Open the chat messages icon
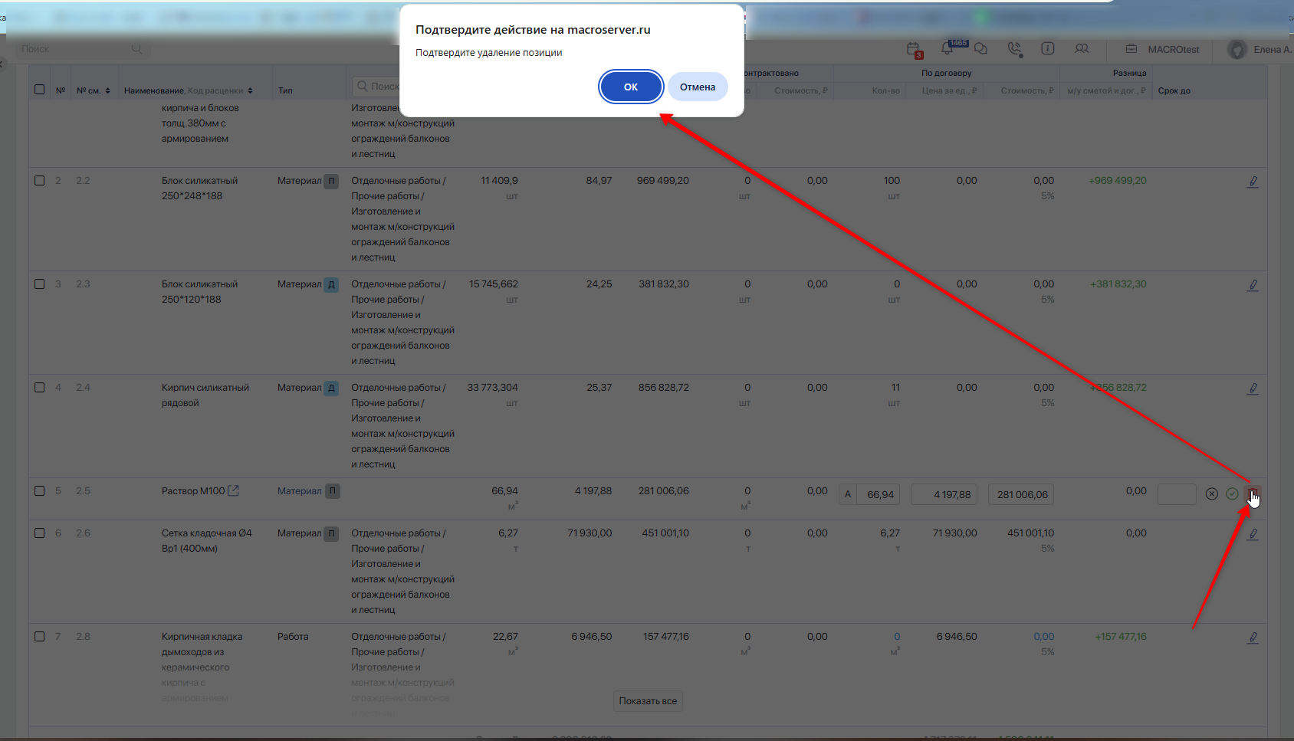The width and height of the screenshot is (1294, 741). pos(980,49)
